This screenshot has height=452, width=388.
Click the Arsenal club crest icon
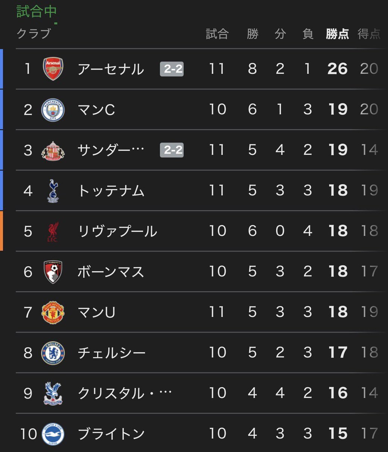tap(53, 69)
